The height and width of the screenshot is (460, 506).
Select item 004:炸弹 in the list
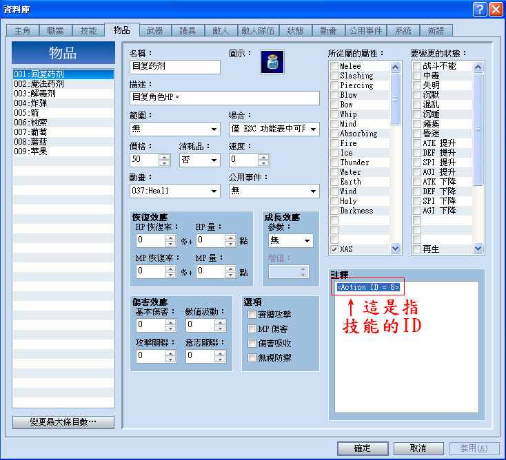[x=63, y=103]
